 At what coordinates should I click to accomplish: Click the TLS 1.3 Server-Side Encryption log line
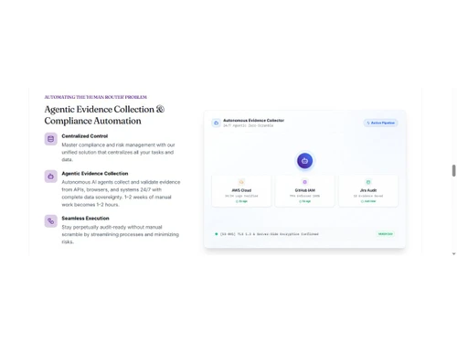269,234
